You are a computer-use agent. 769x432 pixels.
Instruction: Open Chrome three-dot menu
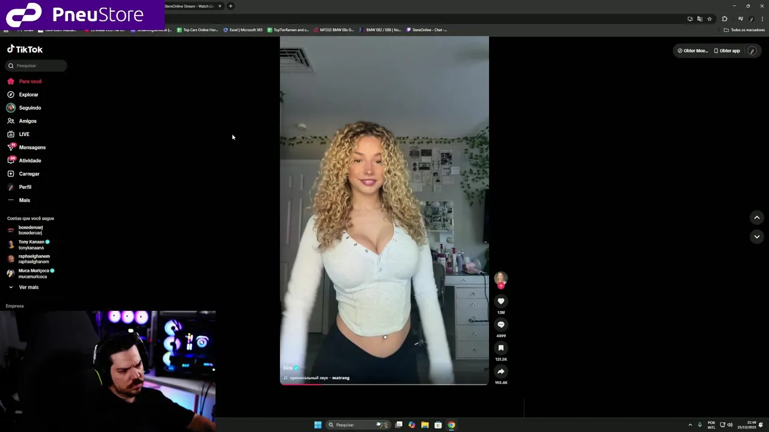point(762,19)
